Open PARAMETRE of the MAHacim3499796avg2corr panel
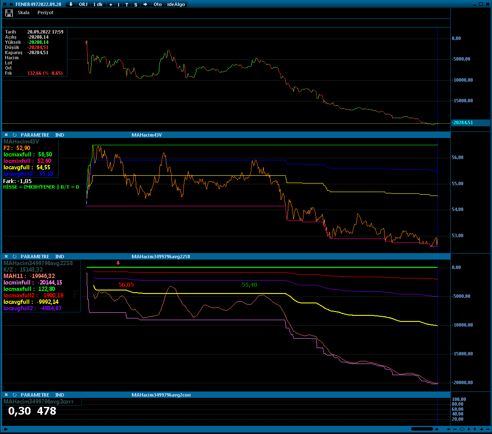The width and height of the screenshot is (492, 434). (x=35, y=395)
